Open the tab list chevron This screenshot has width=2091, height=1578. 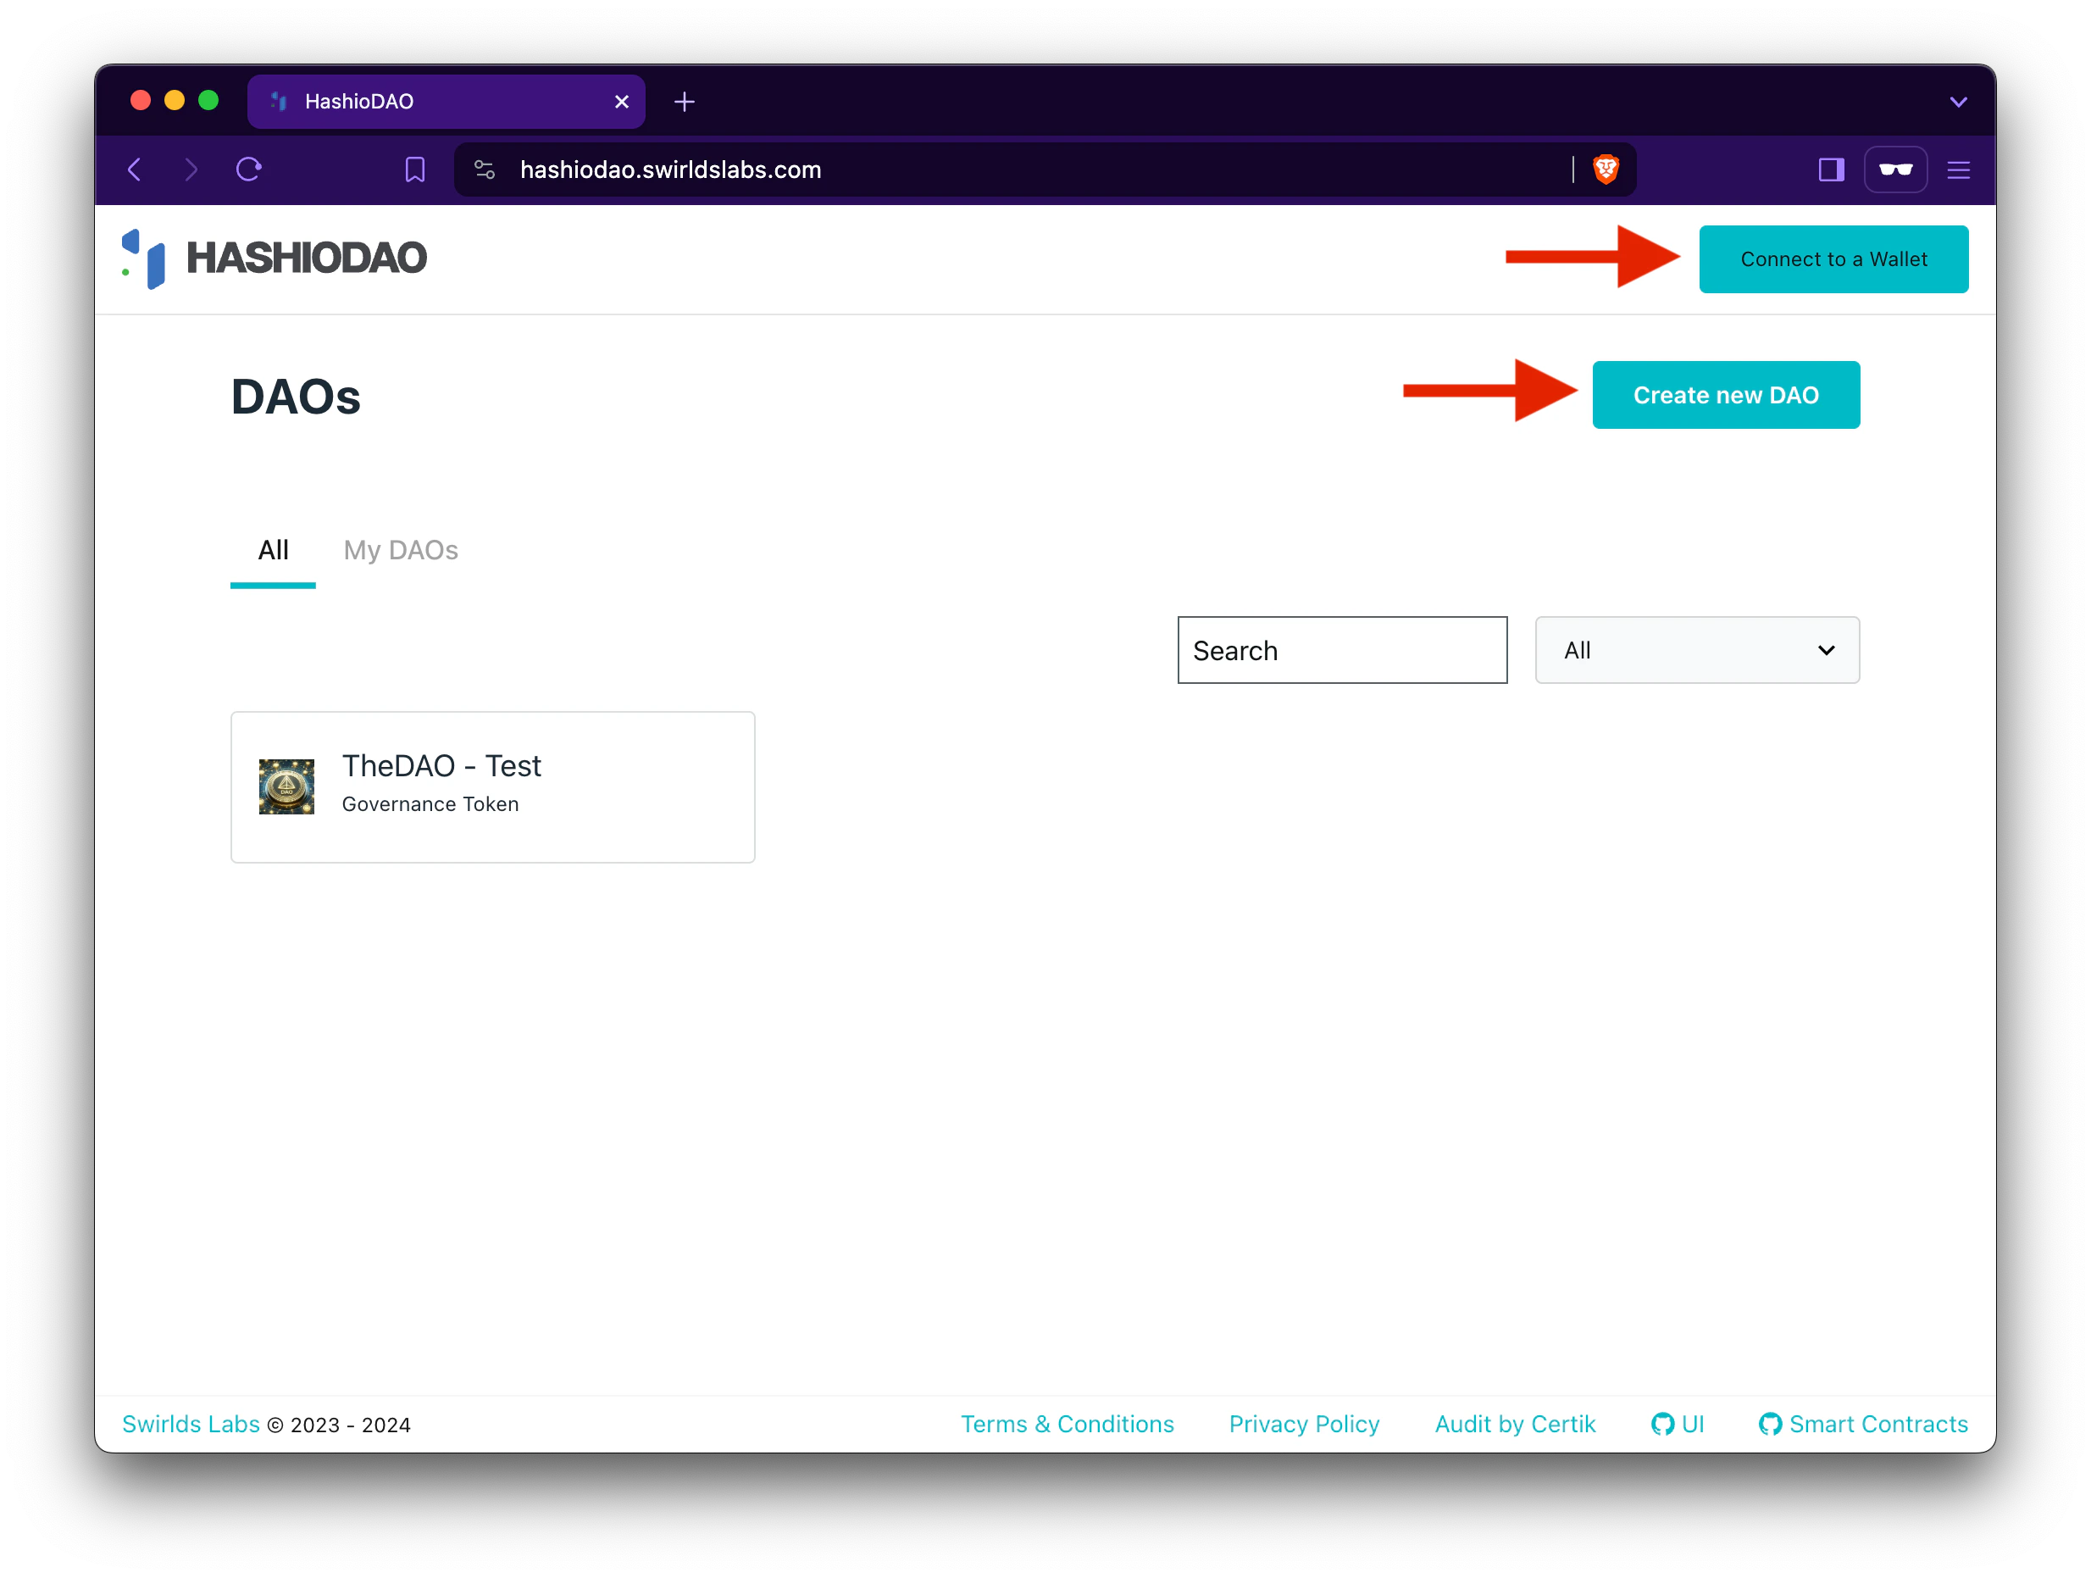click(1958, 101)
